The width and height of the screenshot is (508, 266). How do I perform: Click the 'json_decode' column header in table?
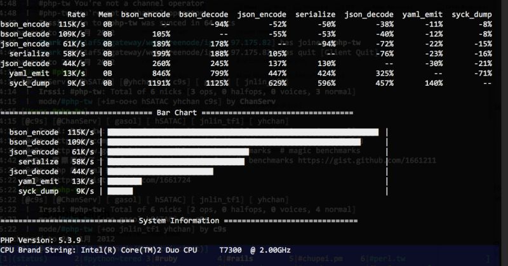coord(369,15)
